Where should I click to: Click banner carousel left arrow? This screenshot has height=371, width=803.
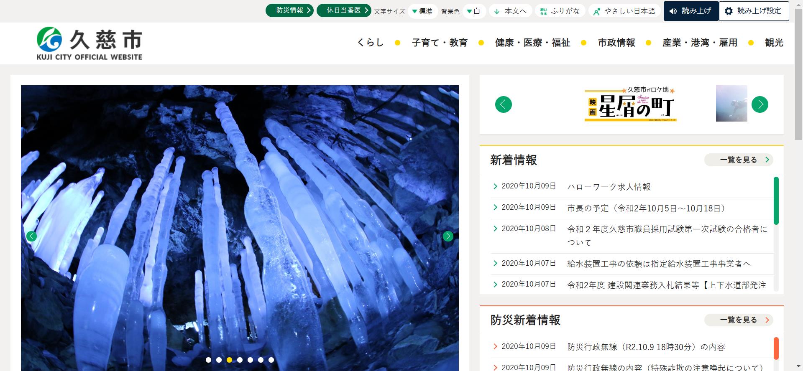[x=503, y=104]
